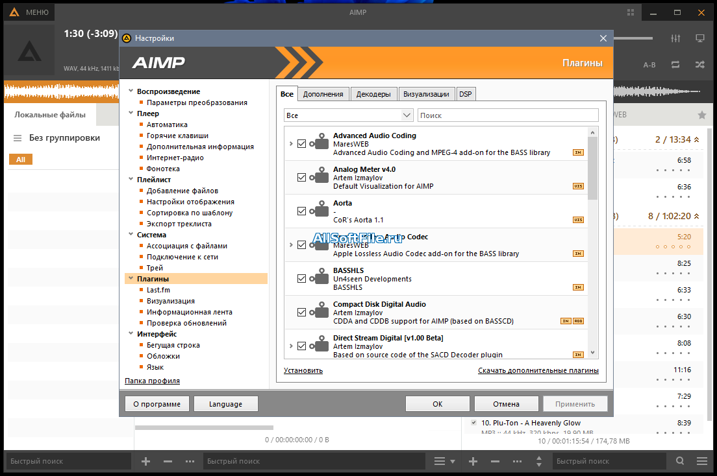The height and width of the screenshot is (476, 717).
Task: Click the Compact Disk Digital Audio plugin icon
Action: click(x=319, y=311)
